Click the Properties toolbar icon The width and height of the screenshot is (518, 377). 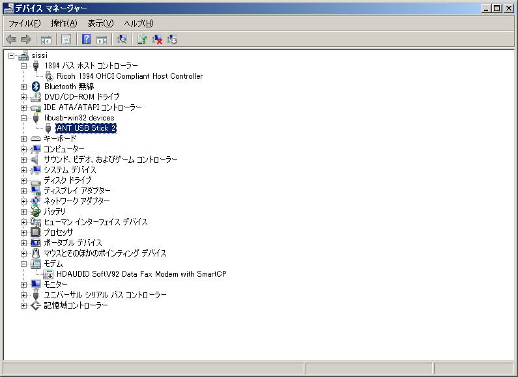[x=66, y=39]
